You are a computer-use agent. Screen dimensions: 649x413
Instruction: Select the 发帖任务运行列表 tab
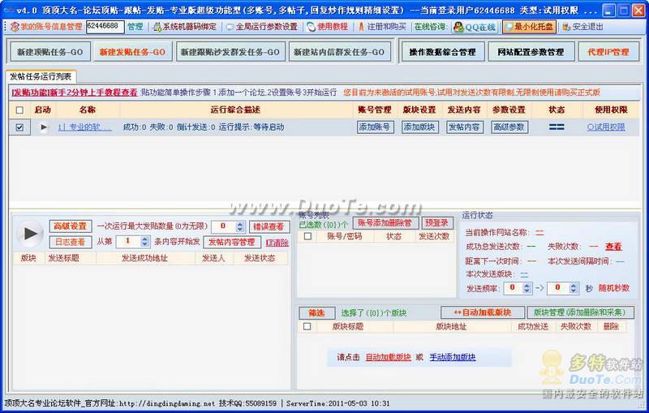[41, 76]
